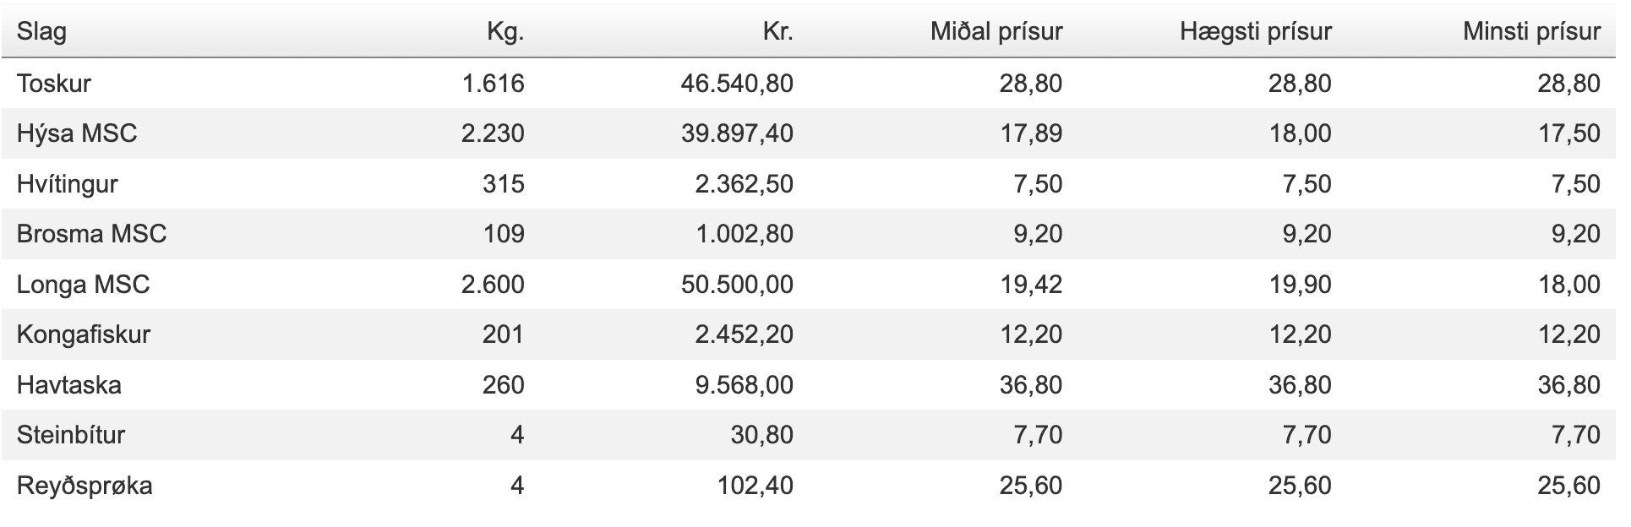Select the Kr. column header
This screenshot has width=1631, height=527.
pyautogui.click(x=777, y=32)
